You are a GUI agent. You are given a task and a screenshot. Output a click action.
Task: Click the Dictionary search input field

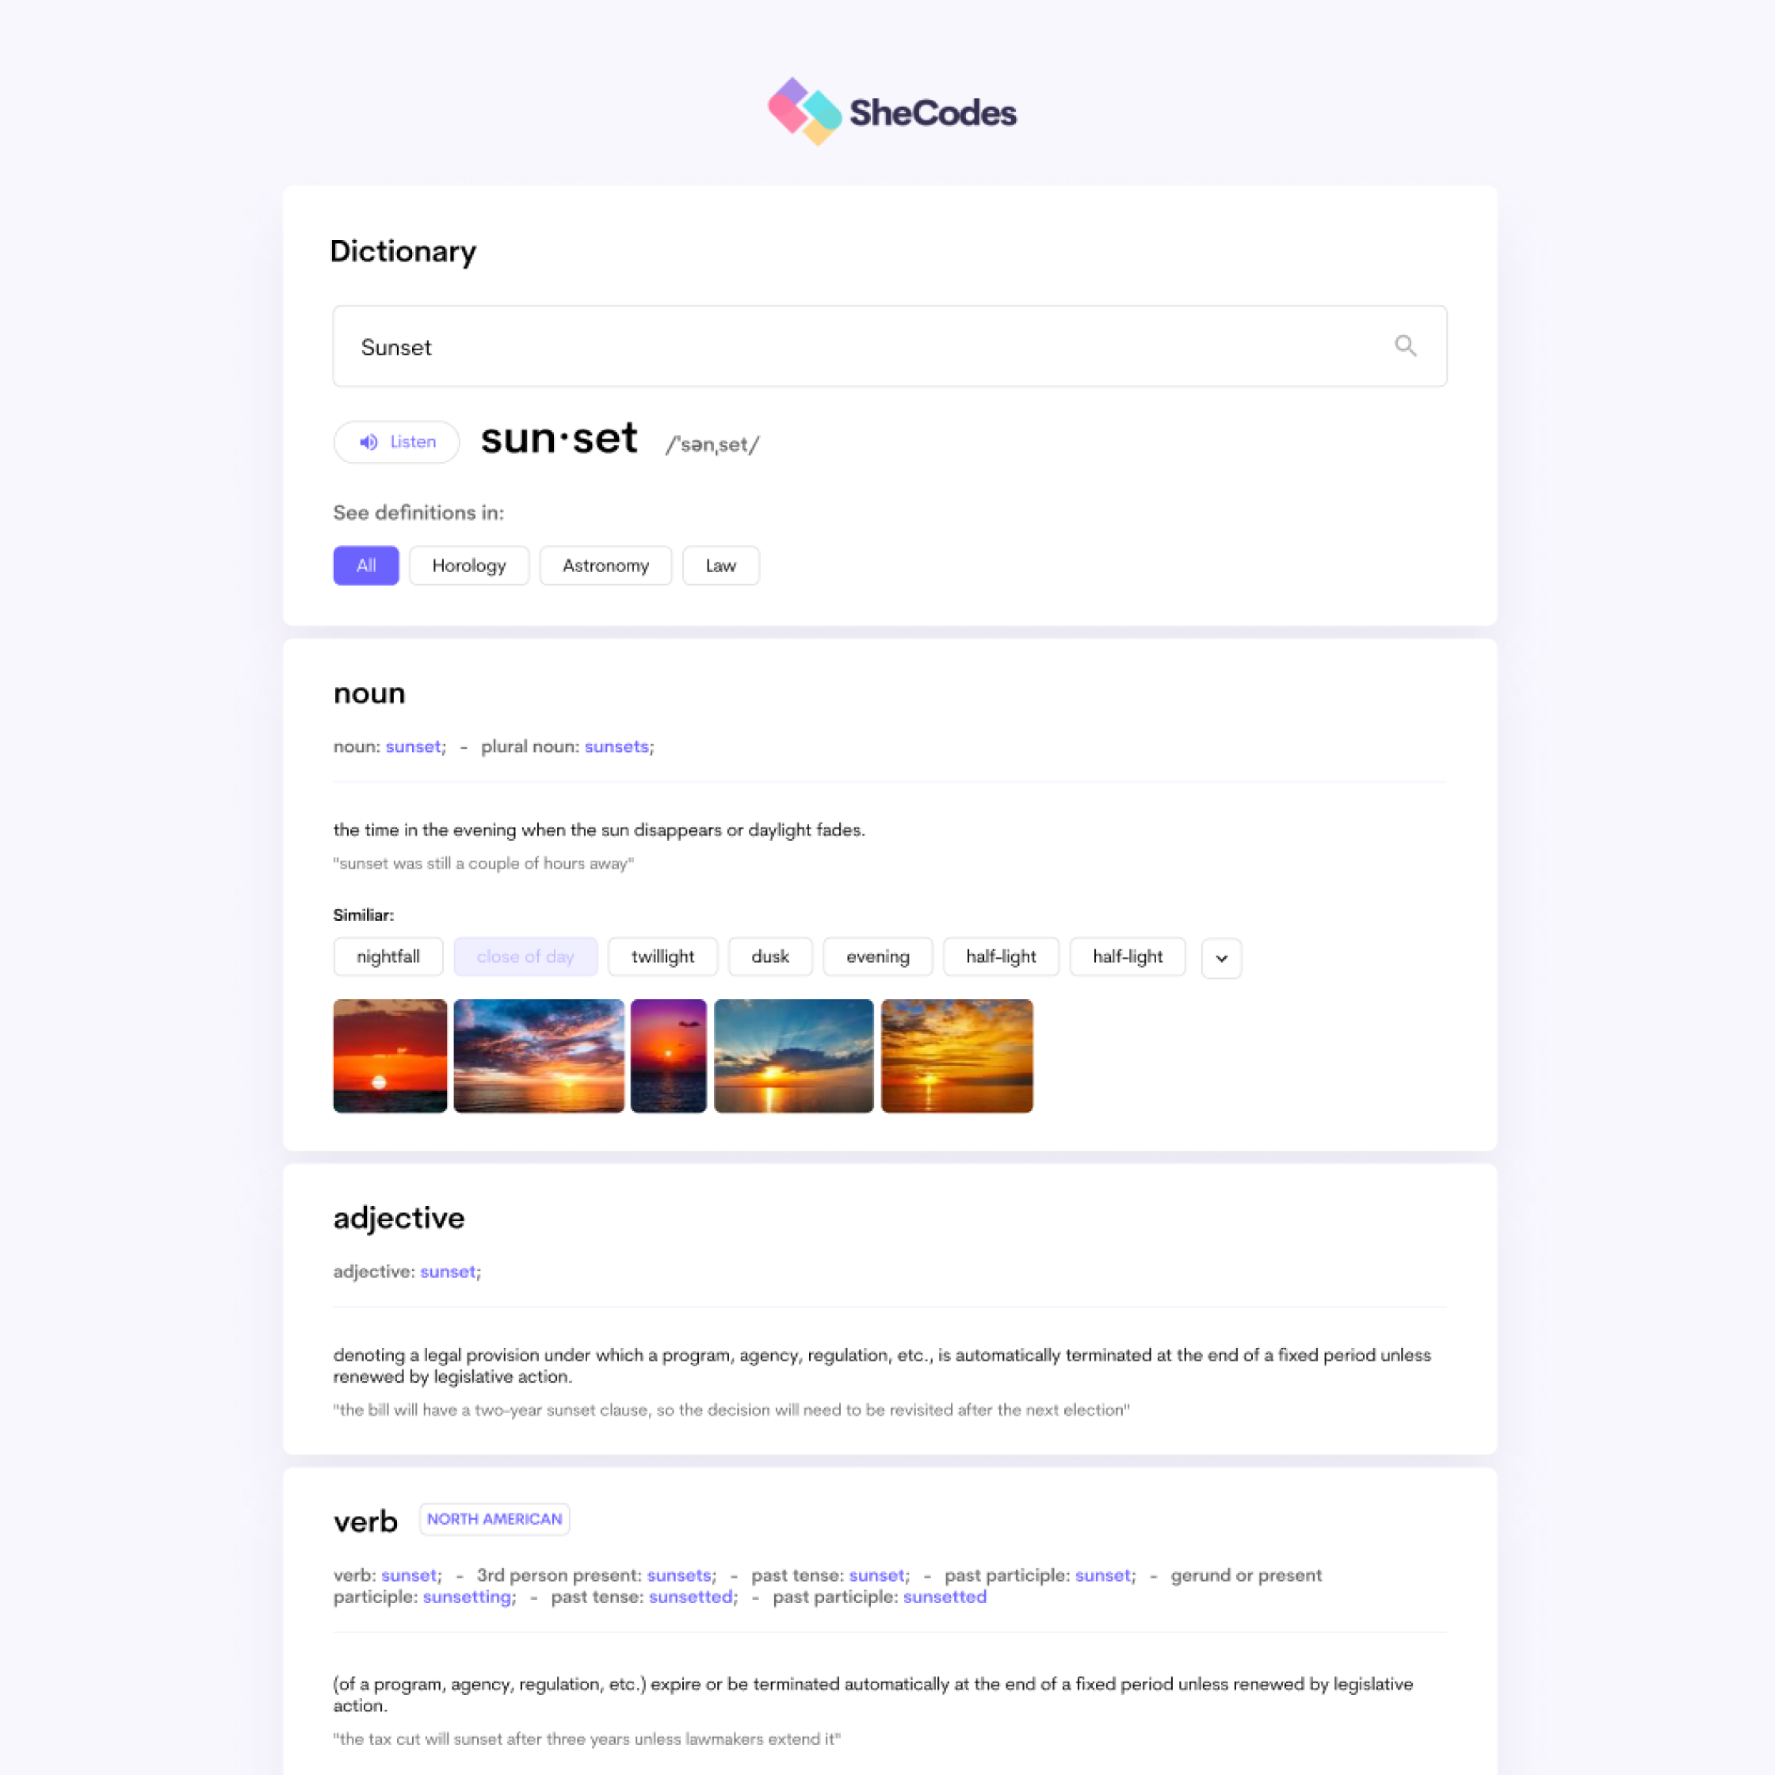887,346
